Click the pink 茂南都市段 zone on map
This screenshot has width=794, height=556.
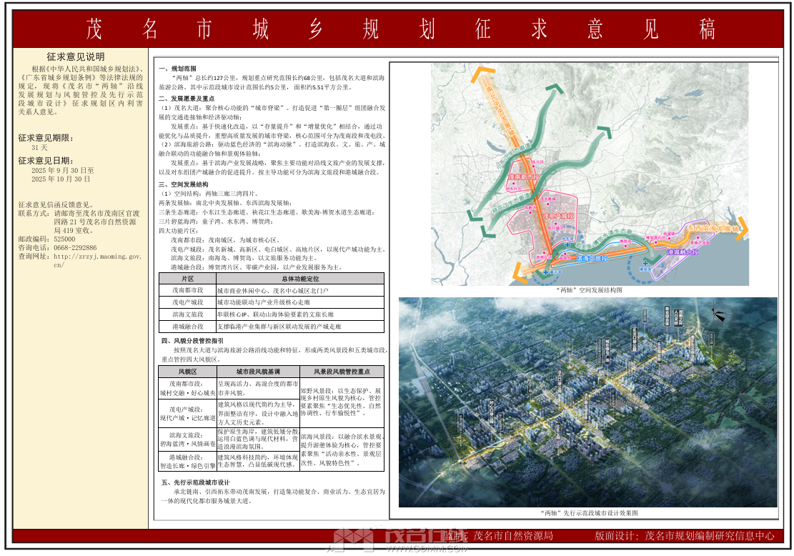[522, 175]
